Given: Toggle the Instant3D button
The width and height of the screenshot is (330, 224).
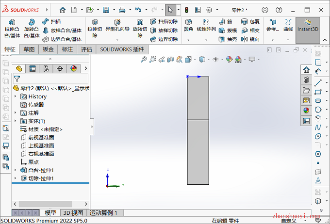Looking at the screenshot, I should [308, 30].
